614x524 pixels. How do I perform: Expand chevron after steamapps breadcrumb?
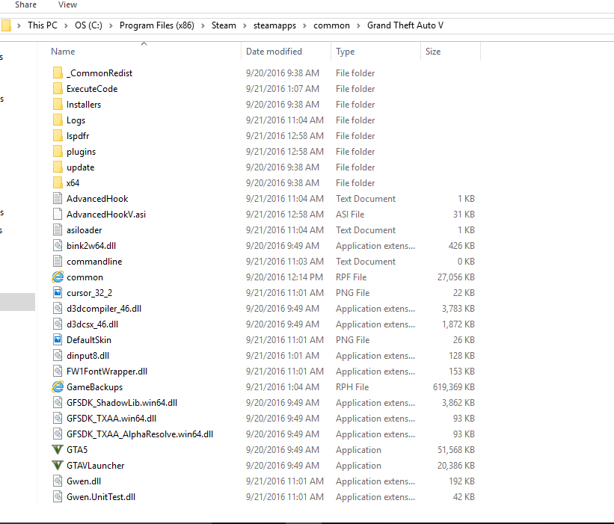click(304, 26)
